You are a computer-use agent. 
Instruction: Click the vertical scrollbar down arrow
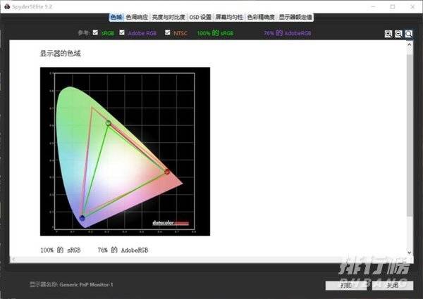tap(409, 253)
